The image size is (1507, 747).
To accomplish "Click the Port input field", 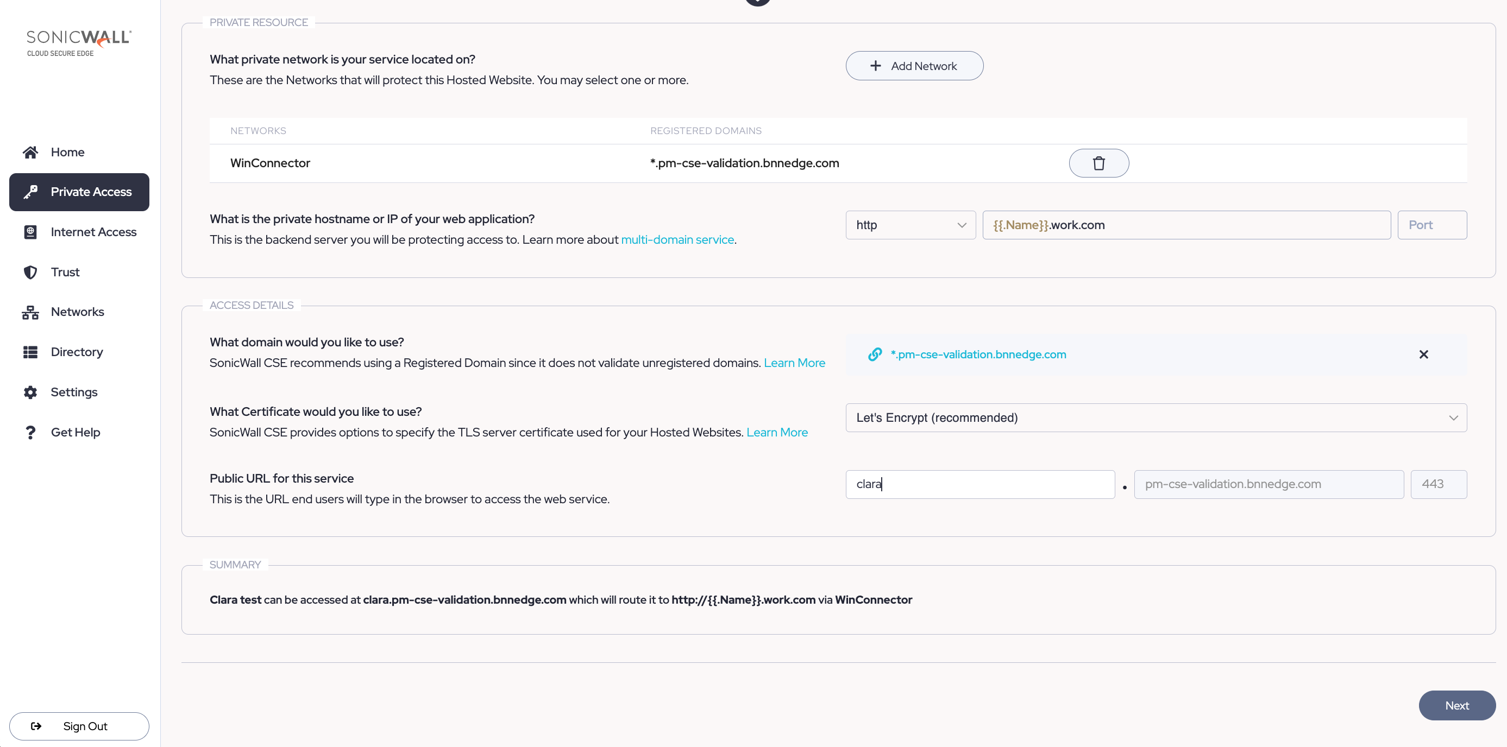I will [x=1431, y=225].
